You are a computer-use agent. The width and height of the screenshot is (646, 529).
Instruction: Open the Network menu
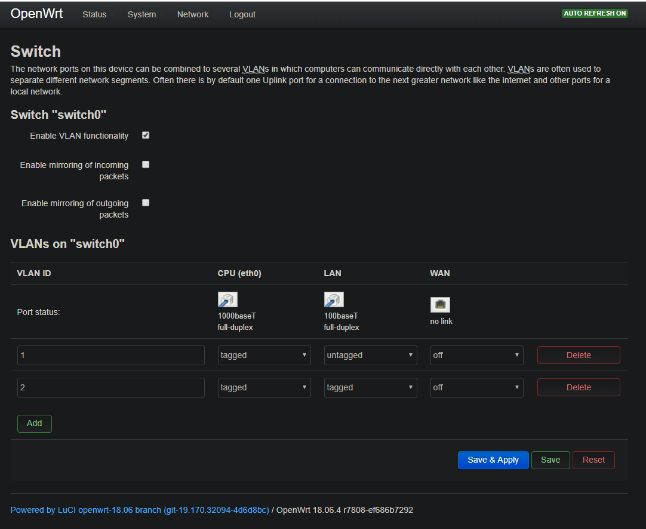tap(193, 14)
